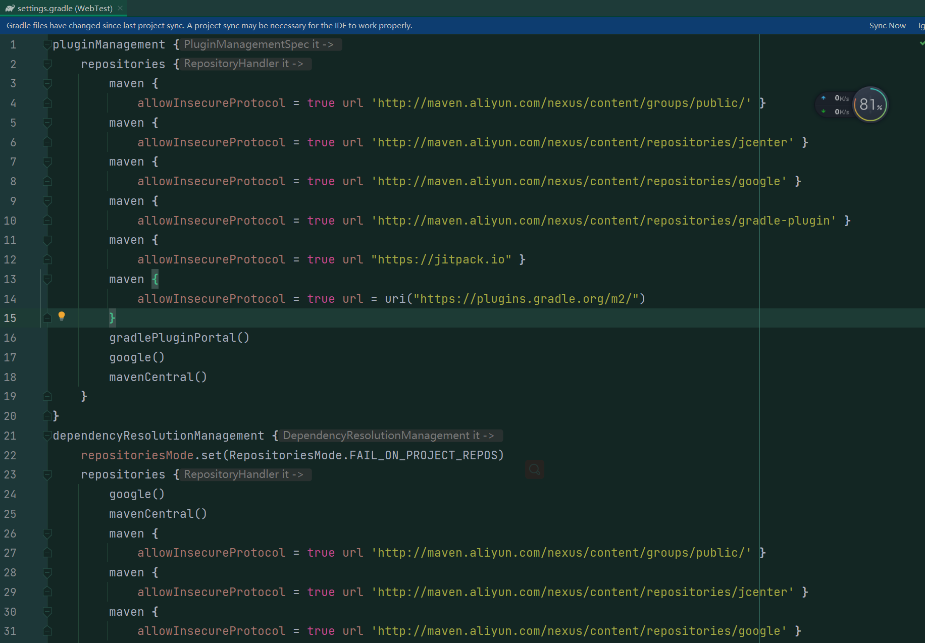Click fold end marker on line 20

(x=47, y=416)
